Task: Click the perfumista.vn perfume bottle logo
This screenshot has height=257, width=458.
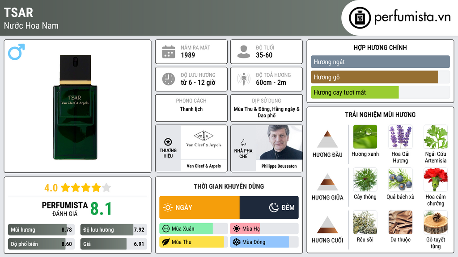Action: coord(360,18)
